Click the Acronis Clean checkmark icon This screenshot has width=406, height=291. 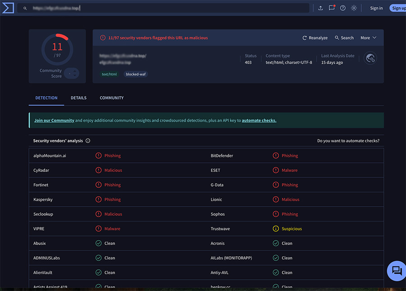coord(276,243)
